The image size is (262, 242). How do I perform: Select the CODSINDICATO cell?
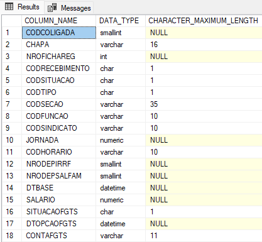tap(59, 128)
